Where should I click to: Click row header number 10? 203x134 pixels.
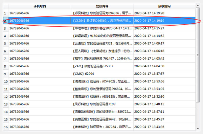coord(6,81)
